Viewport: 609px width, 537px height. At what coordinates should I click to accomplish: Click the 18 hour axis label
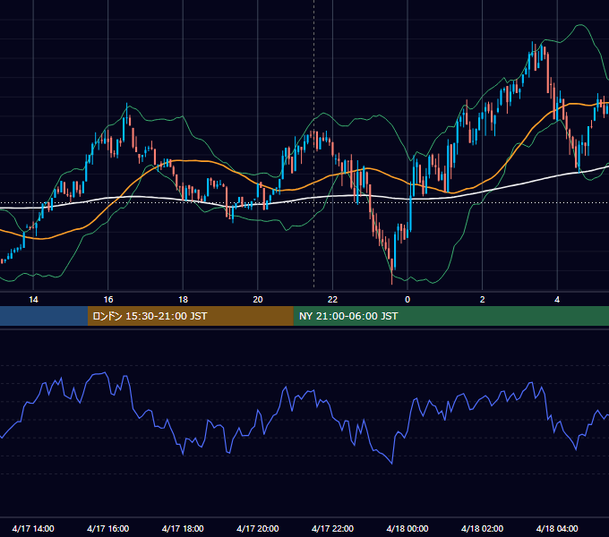tap(183, 300)
